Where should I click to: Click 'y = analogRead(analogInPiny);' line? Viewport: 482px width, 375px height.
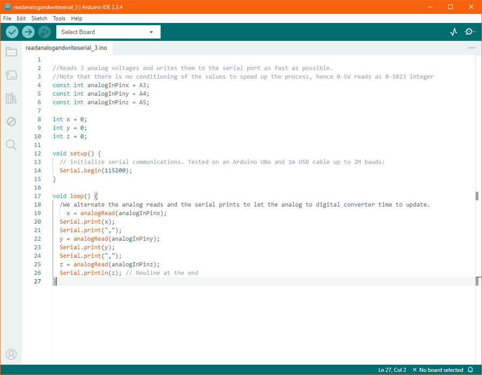tap(110, 239)
